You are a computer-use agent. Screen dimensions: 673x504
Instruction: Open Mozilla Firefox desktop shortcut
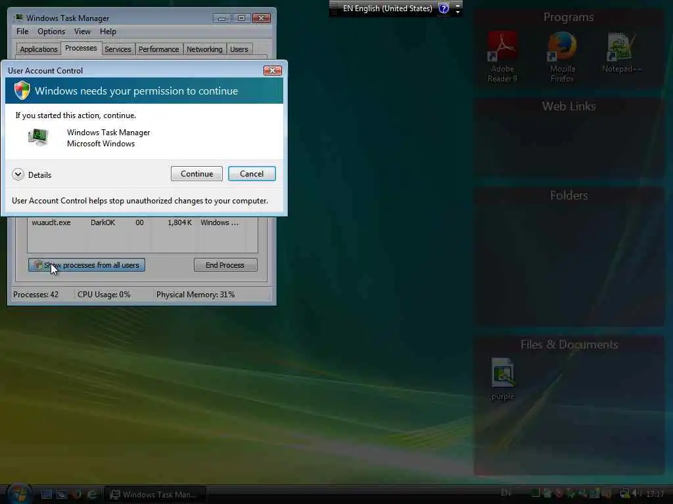[x=563, y=56]
